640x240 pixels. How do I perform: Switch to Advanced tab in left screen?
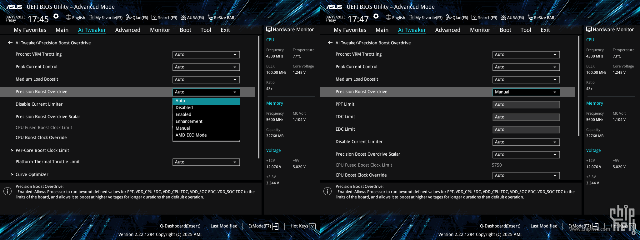tap(128, 30)
